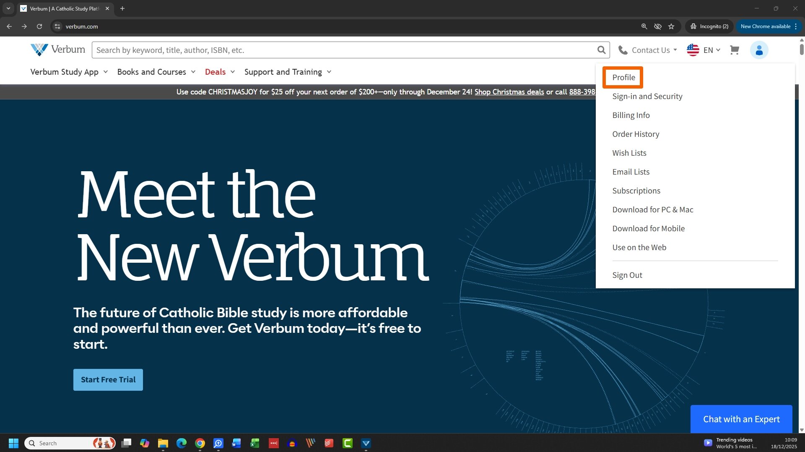
Task: Select Download for PC & Mac
Action: tap(652, 209)
